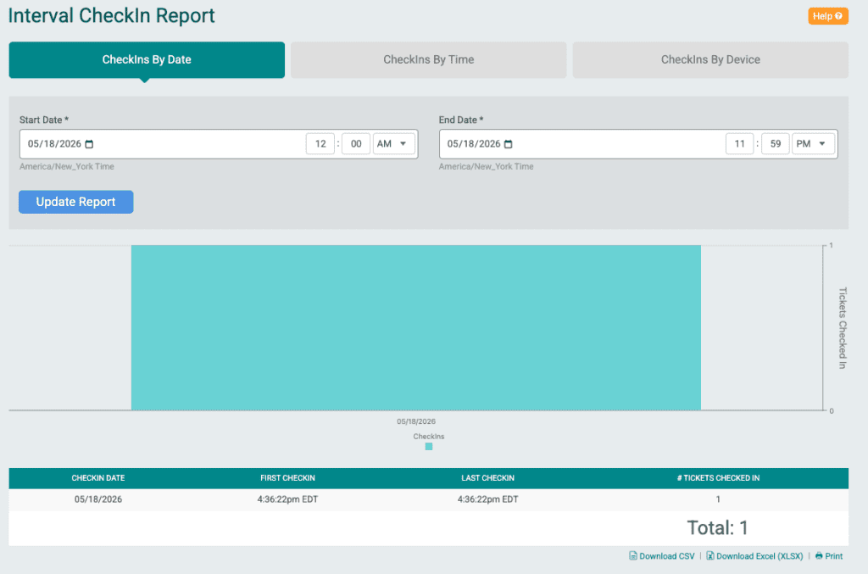This screenshot has width=868, height=574.
Task: Switch to CheckIns By Time tab
Action: click(428, 60)
